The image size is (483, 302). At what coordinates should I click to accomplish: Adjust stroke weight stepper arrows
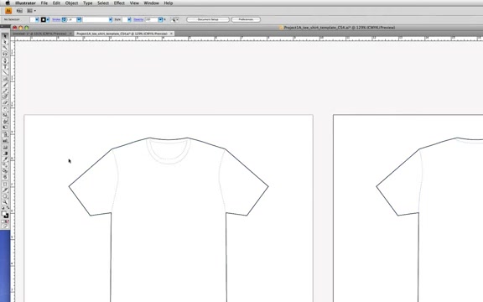(64, 19)
